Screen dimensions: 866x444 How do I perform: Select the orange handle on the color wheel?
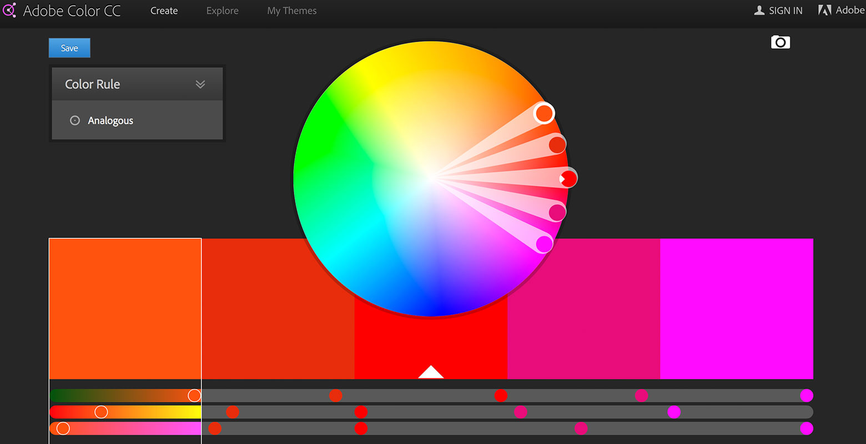544,113
